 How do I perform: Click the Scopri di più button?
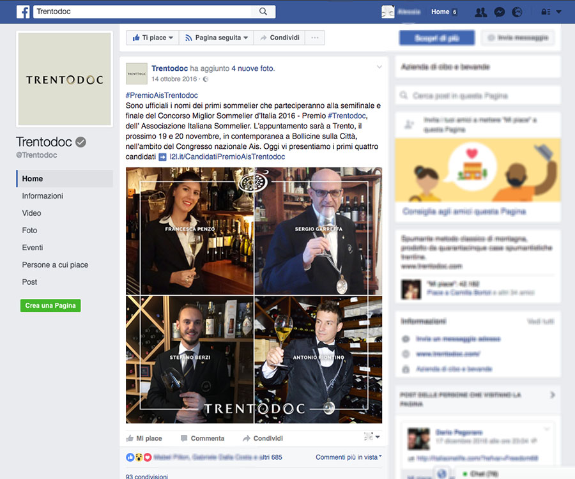click(x=437, y=38)
